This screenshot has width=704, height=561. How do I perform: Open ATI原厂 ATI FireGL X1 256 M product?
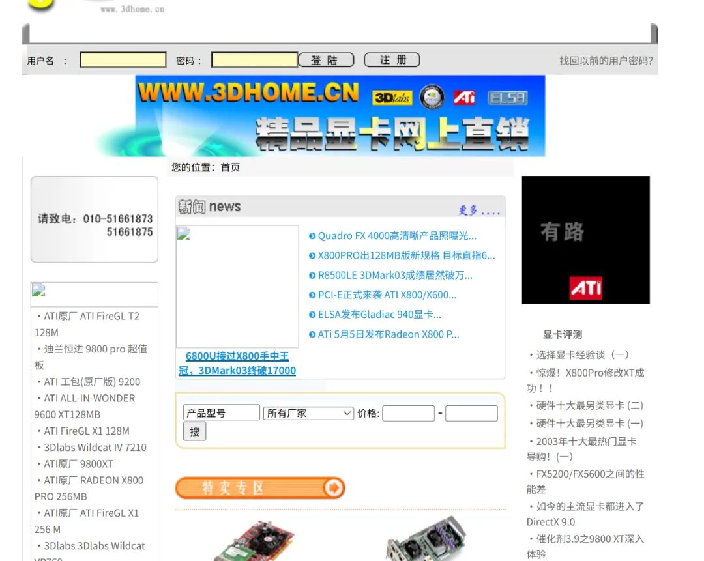[87, 521]
